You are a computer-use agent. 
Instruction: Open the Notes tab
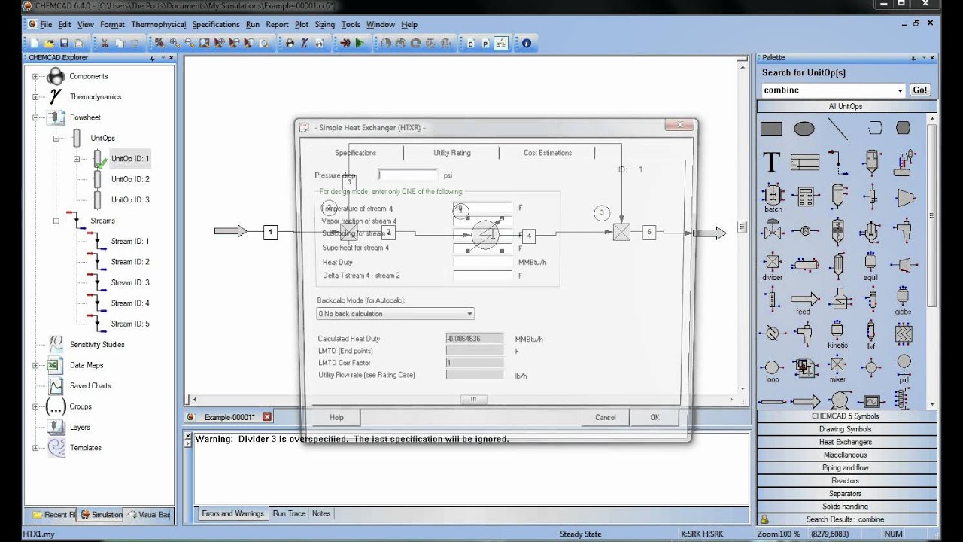(321, 513)
